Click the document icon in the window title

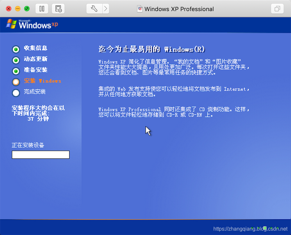(x=140, y=9)
